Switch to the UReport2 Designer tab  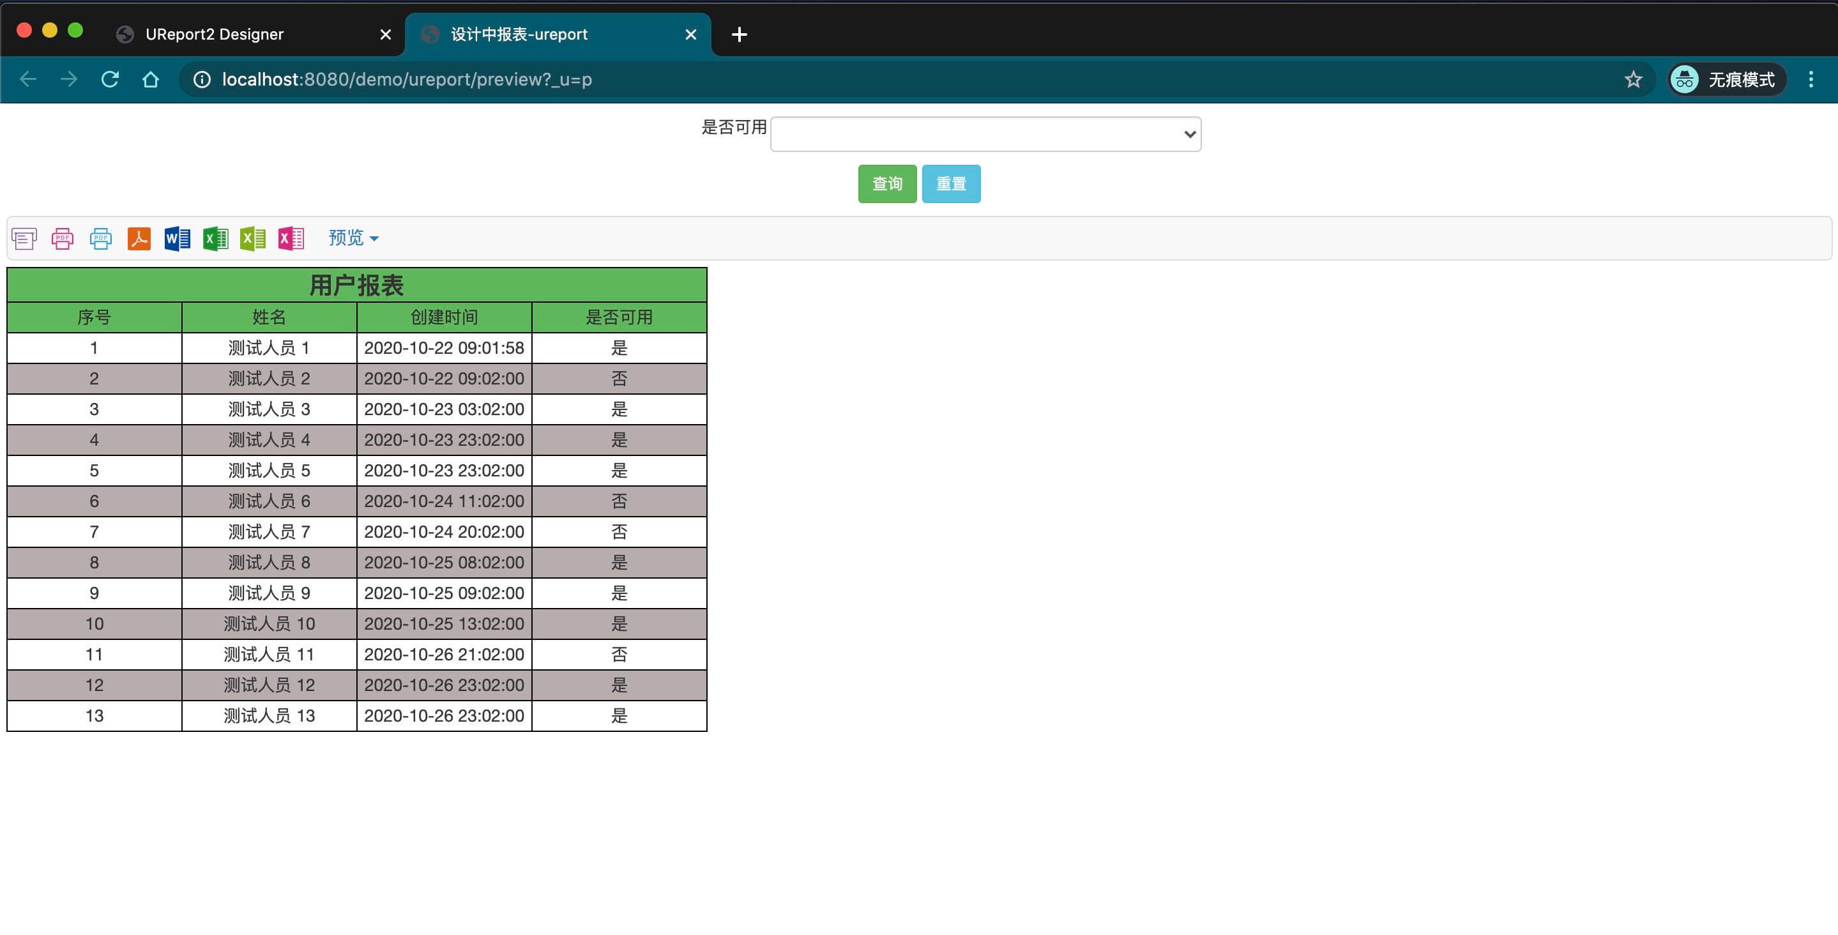coord(214,34)
